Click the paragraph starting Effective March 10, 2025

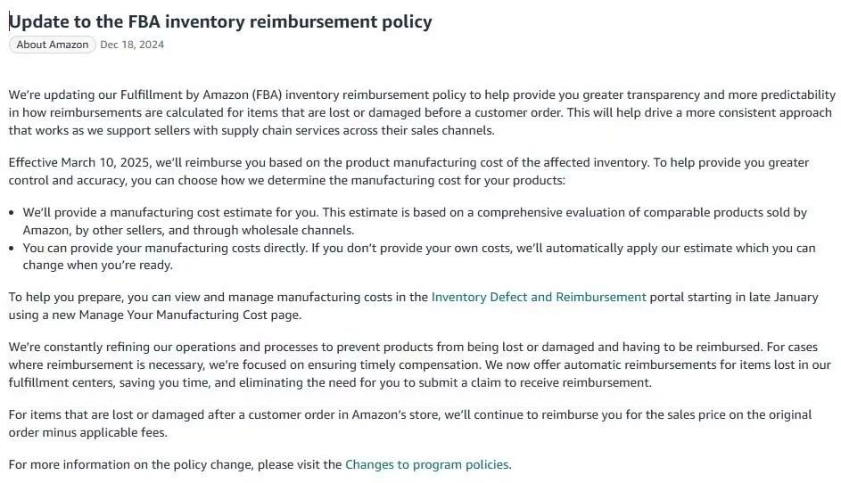[x=408, y=171]
